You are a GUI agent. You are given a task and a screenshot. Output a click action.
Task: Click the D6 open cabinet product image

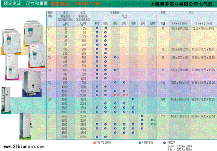(x=6, y=100)
